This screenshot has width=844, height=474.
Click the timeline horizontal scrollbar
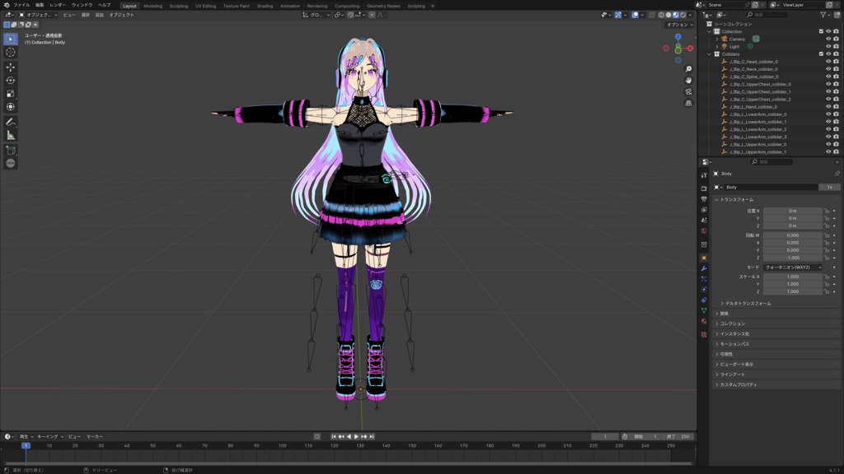pos(349,463)
